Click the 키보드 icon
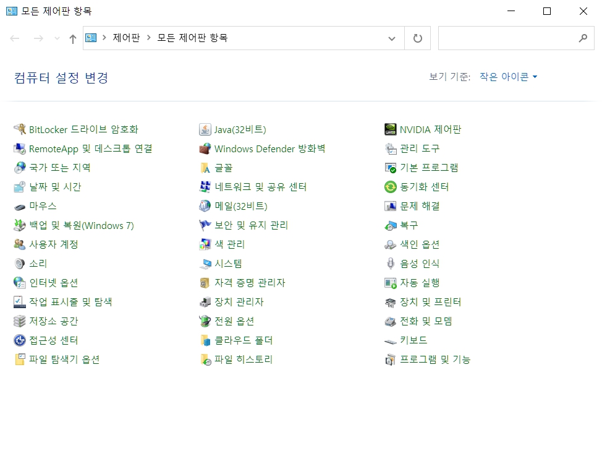The width and height of the screenshot is (602, 474). (391, 340)
